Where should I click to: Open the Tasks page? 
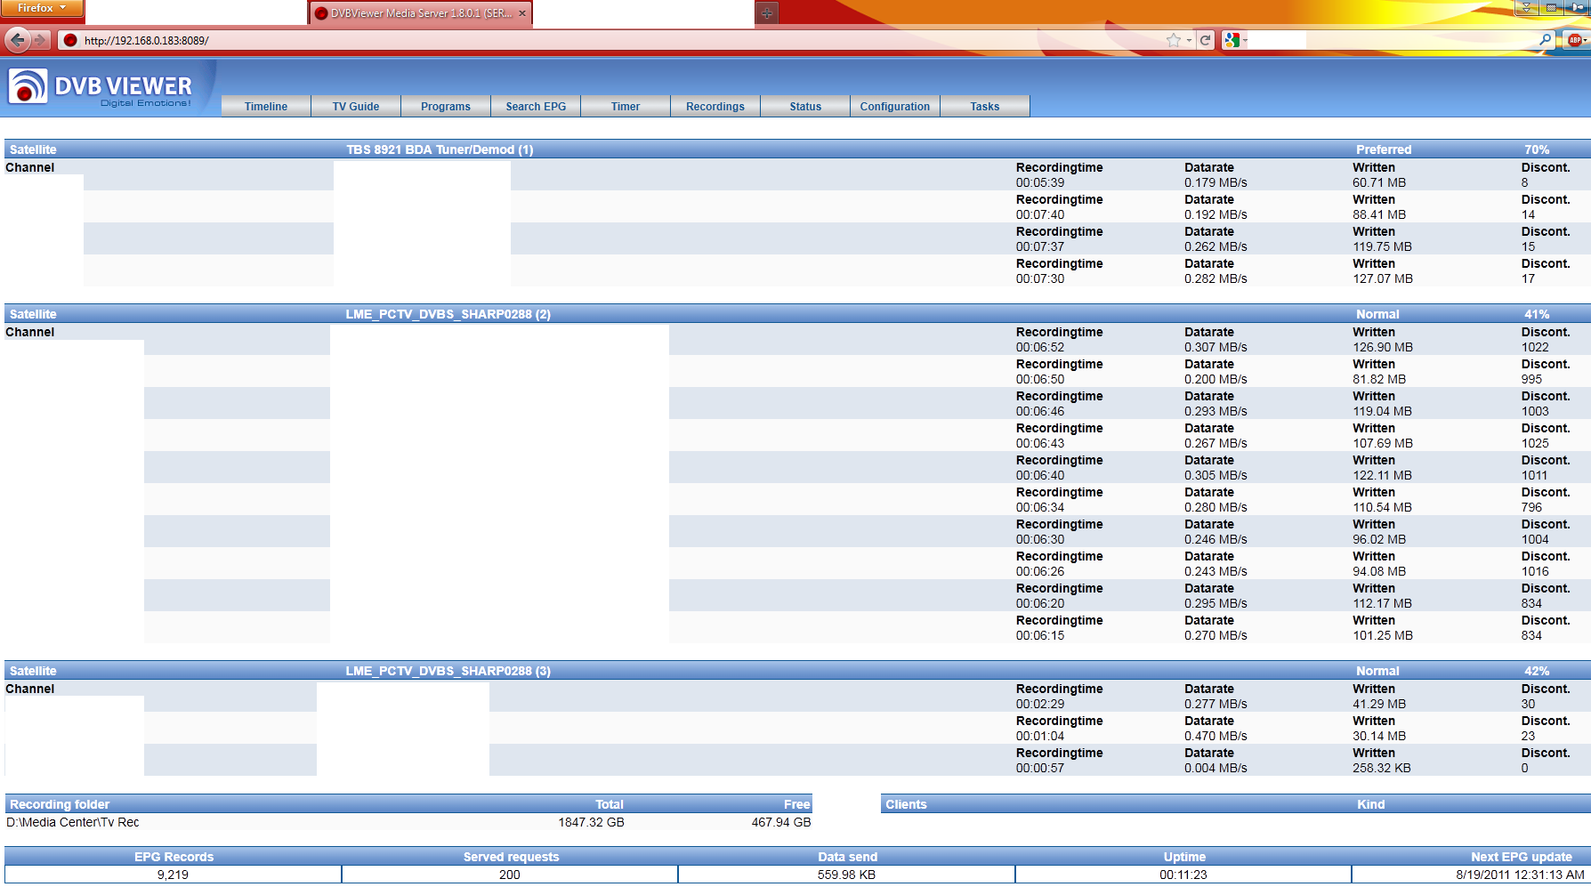click(985, 106)
